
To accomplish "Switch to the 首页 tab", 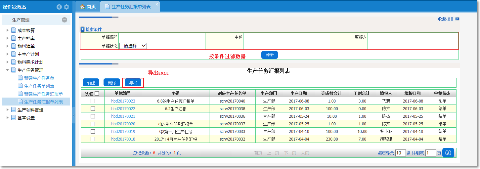I will (88, 7).
